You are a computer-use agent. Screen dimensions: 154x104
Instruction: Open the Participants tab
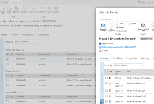pyautogui.click(x=28, y=35)
